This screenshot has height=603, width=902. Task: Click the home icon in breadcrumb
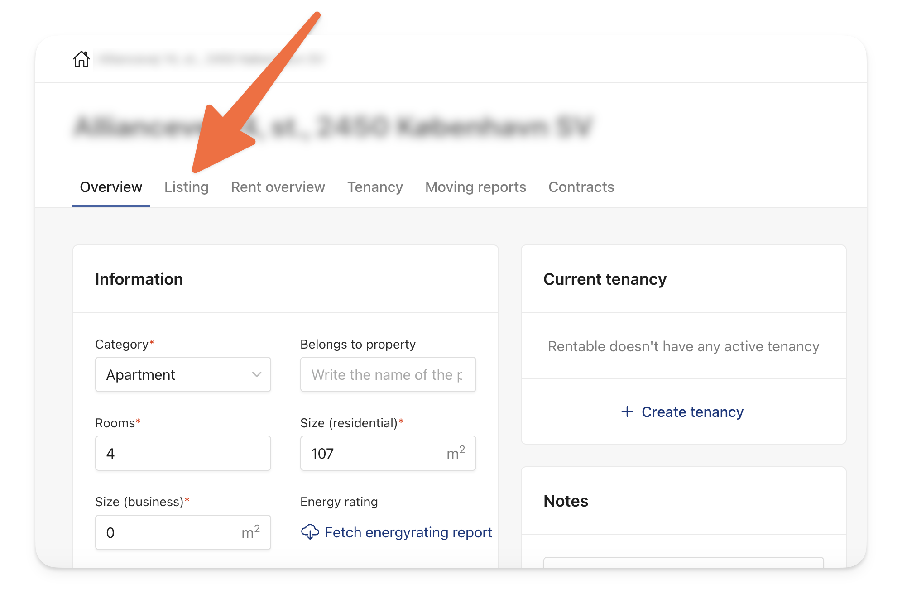82,59
